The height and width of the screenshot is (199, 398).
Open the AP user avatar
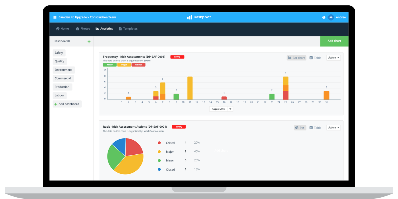pos(331,17)
